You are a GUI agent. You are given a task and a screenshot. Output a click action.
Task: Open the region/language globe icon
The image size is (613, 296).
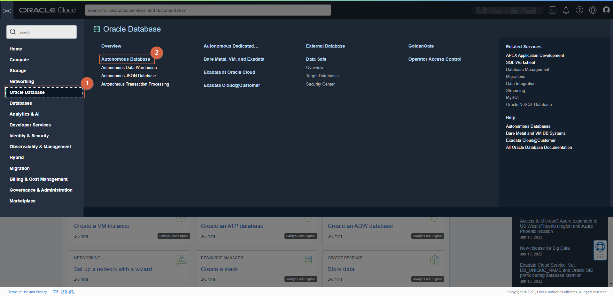(593, 10)
